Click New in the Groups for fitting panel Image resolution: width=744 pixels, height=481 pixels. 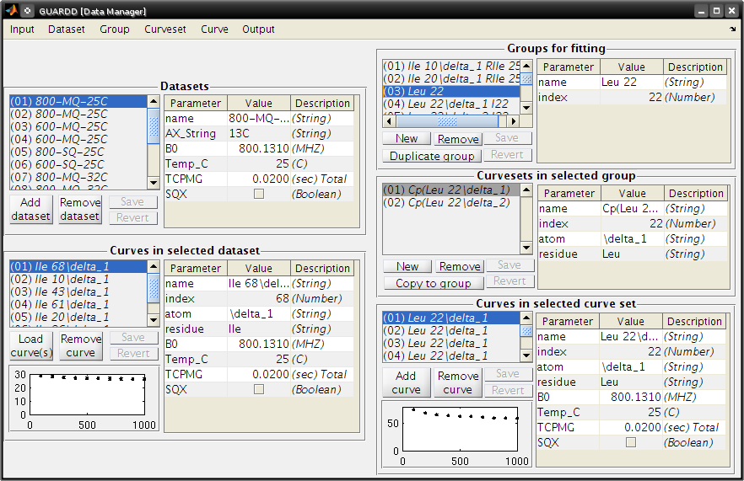point(407,139)
